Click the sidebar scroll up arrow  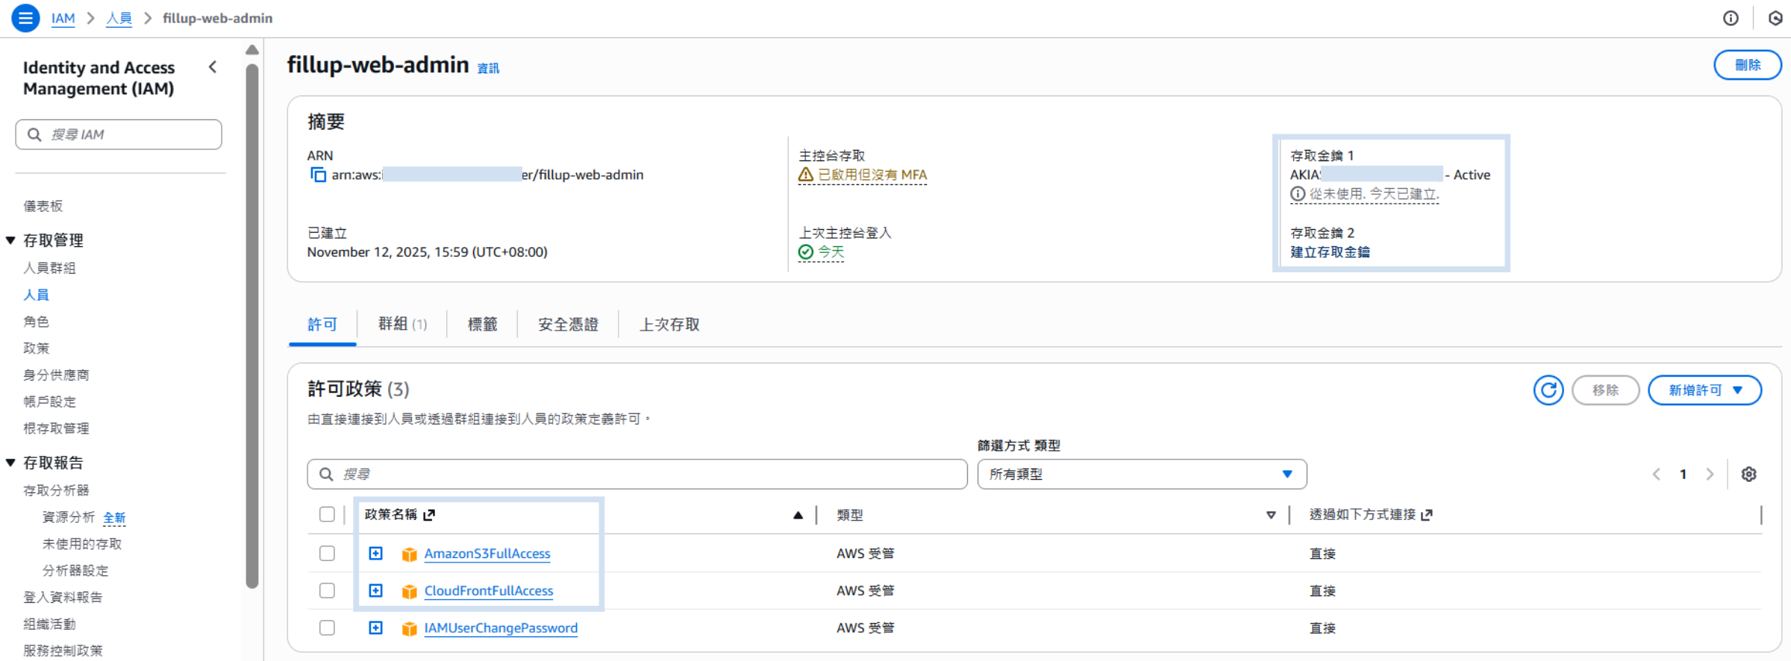[x=252, y=50]
